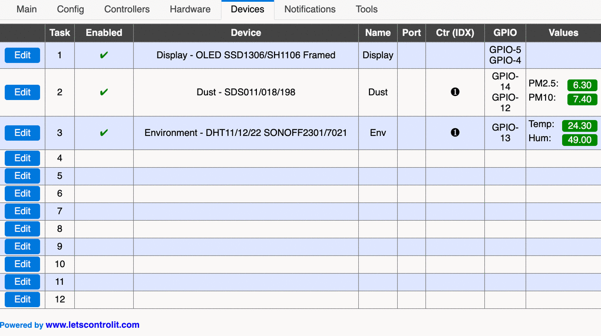
Task: Click Edit on empty task 4
Action: tap(22, 158)
